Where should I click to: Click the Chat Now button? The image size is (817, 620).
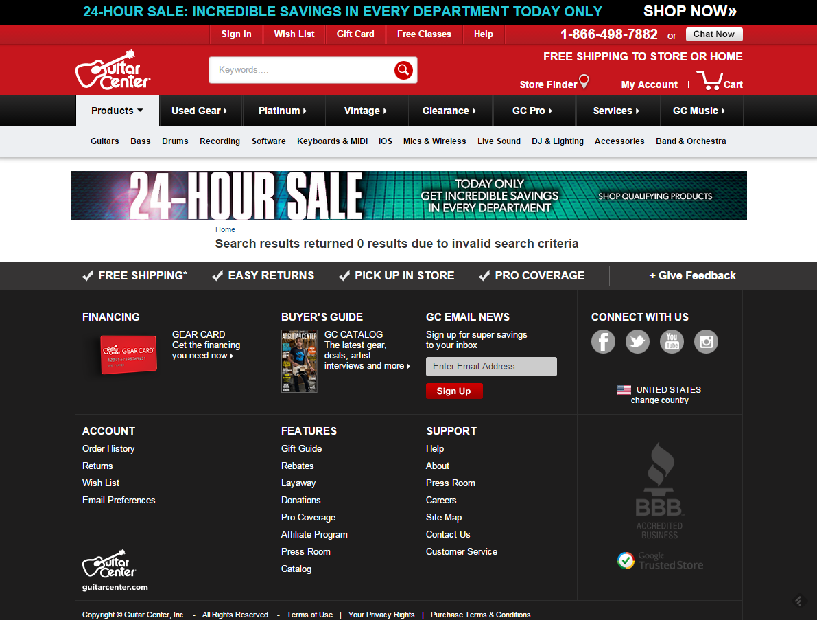[x=714, y=34]
